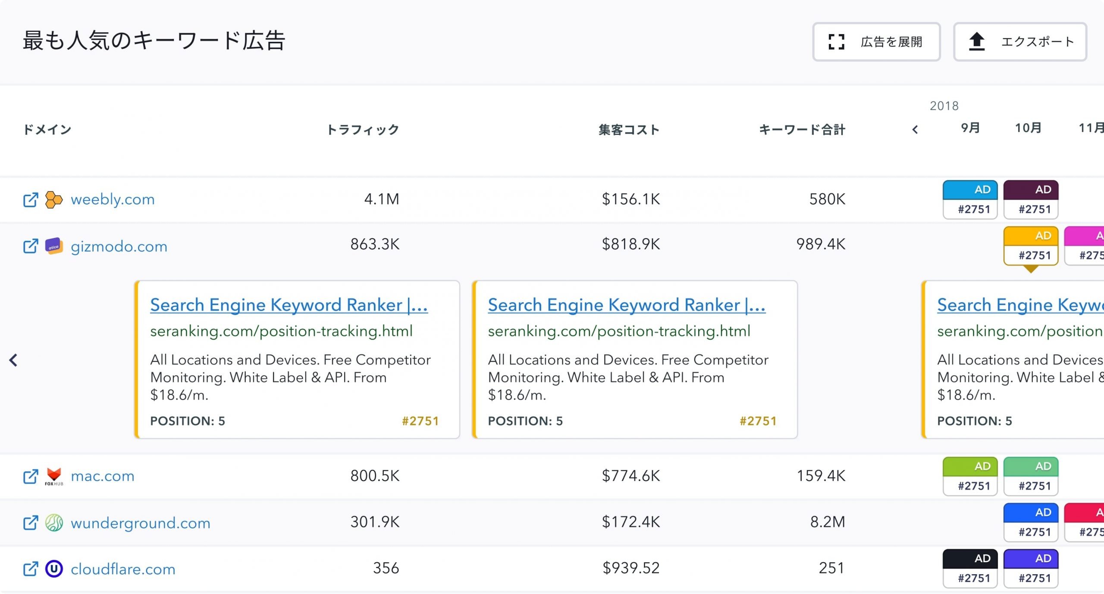Screen dimensions: 1104x594
Task: Click the wunderground.com green globe favicon
Action: 54,523
